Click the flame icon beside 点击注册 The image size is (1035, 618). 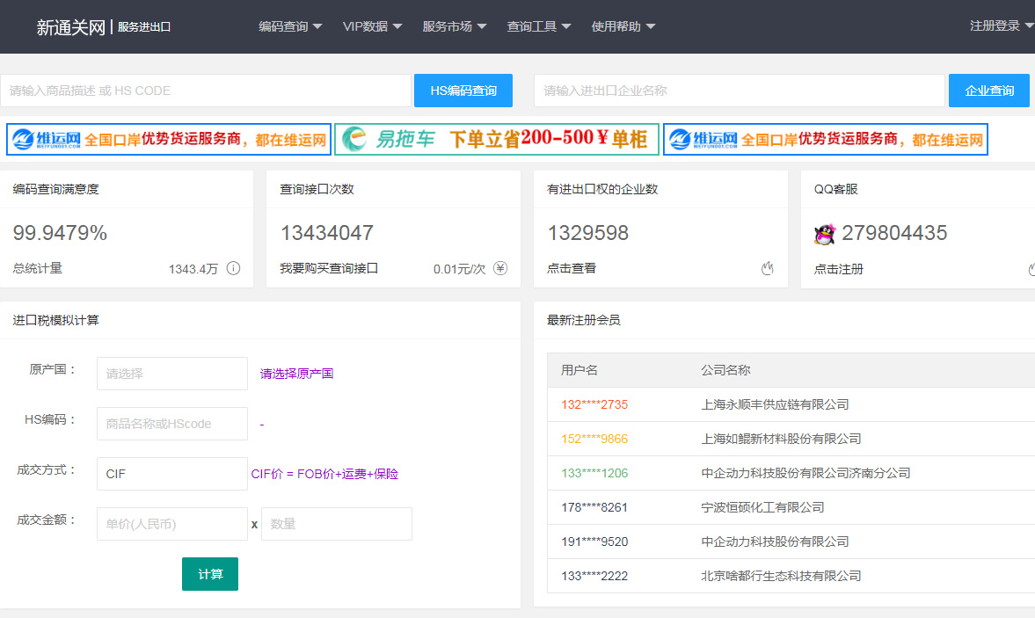coord(1031,268)
